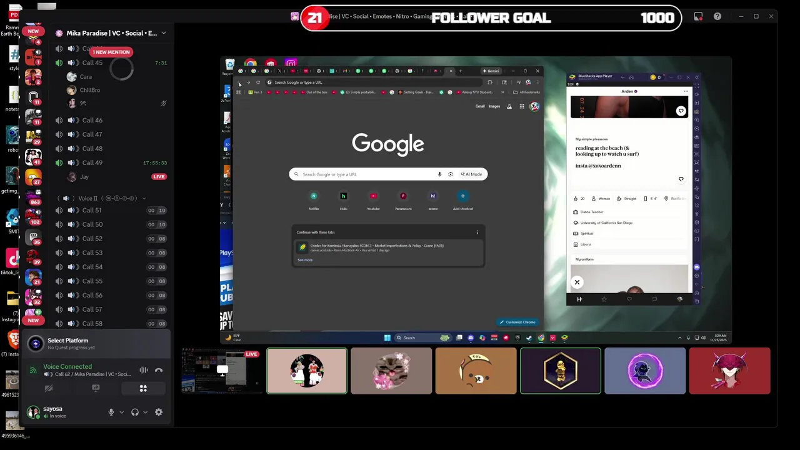Select the LIVE stream preview tile
Screen dimensions: 800x450
(222, 371)
